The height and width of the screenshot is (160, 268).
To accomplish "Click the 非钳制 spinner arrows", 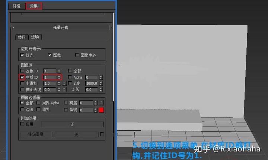I will (59, 84).
